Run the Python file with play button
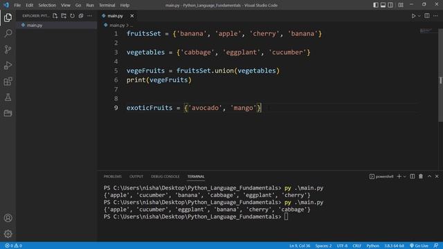The image size is (443, 249). (x=413, y=16)
